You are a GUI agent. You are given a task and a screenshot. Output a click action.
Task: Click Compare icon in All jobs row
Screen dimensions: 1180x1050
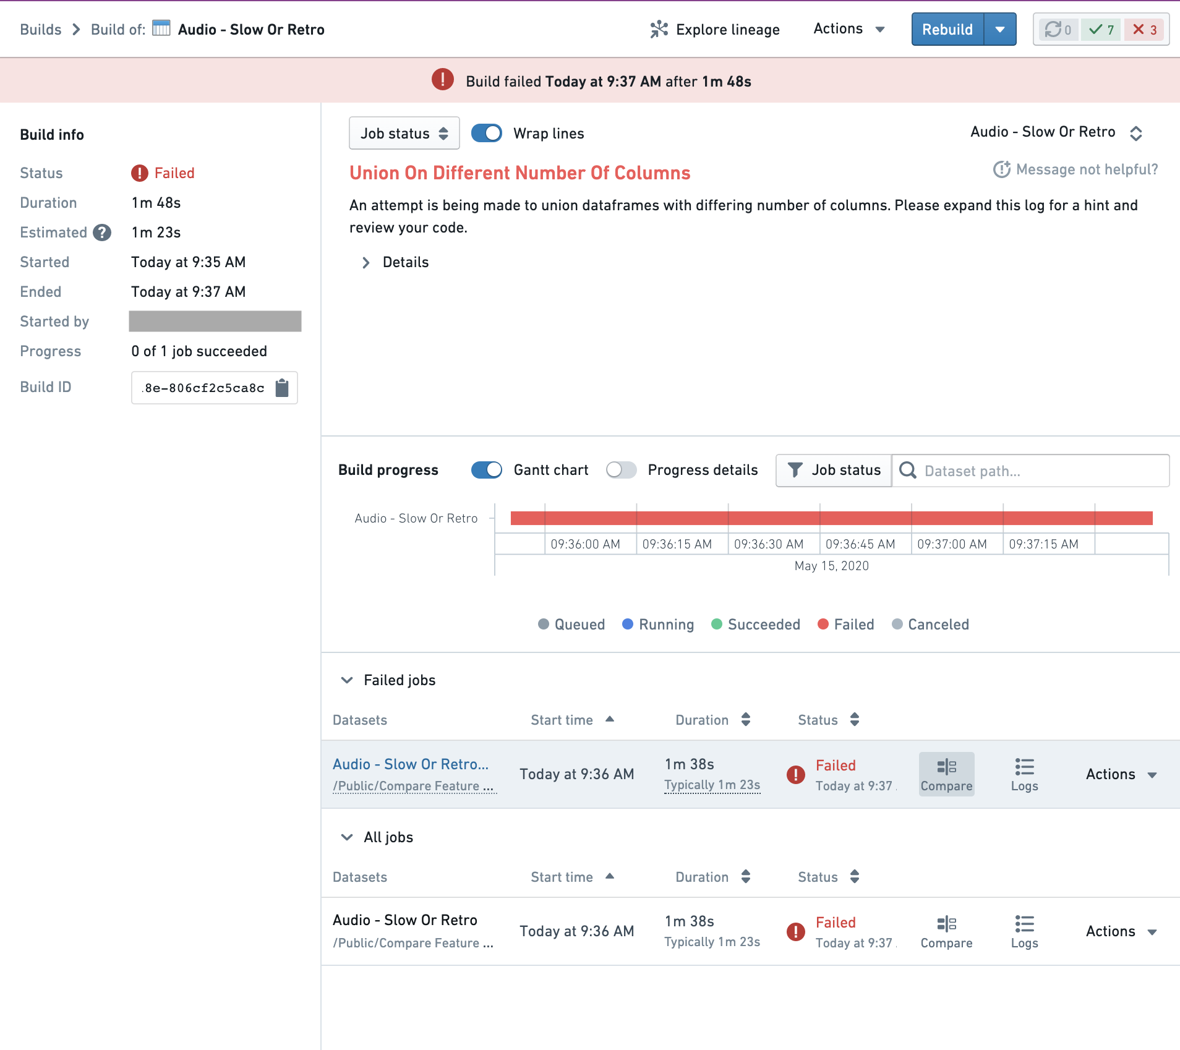(x=946, y=931)
